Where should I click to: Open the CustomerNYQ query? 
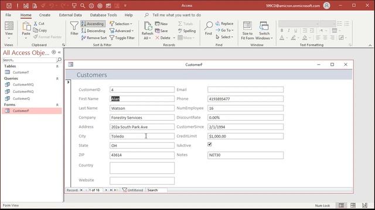point(23,85)
